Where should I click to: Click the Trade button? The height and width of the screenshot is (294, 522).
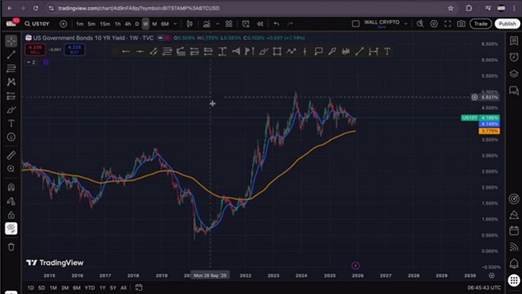click(x=481, y=24)
